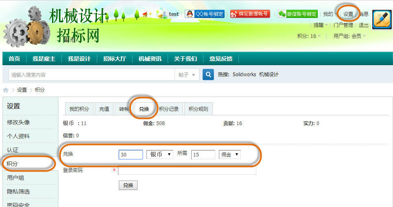Open the 佣金 currency dropdown
Viewport: 393px width, 207px height.
click(229, 154)
